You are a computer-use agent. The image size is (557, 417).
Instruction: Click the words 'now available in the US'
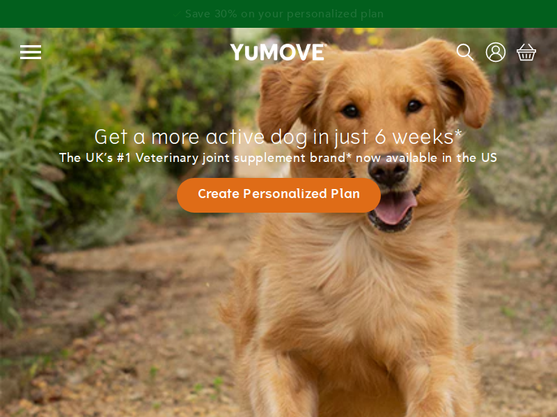426,158
